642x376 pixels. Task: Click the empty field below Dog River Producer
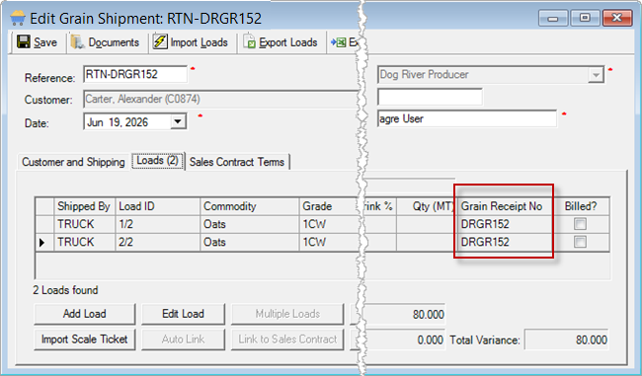[x=430, y=98]
